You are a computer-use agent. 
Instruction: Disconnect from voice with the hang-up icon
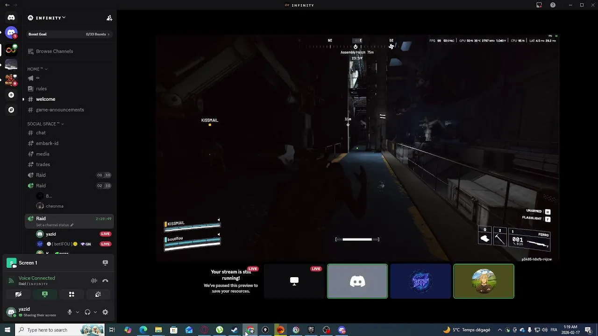[105, 280]
